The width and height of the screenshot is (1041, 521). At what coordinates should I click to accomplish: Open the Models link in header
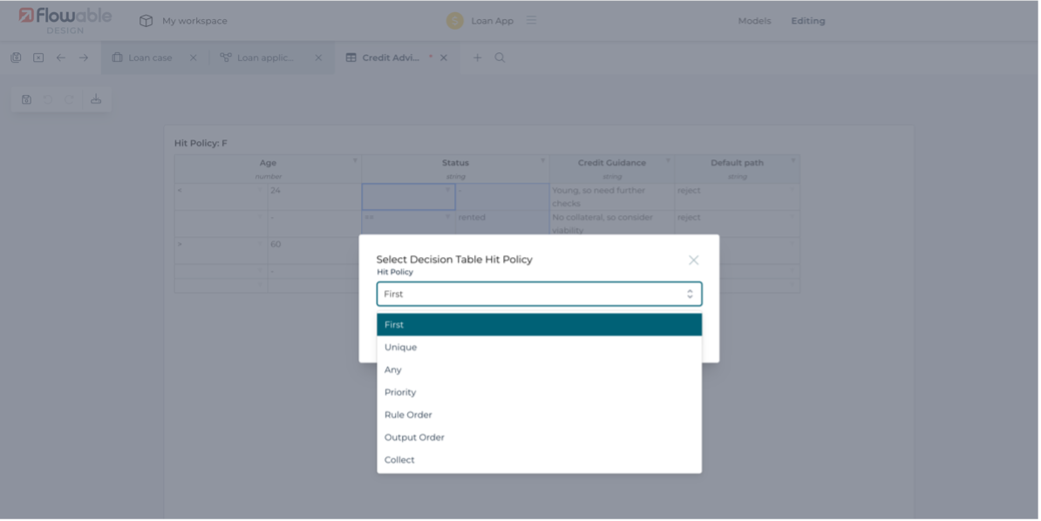click(x=754, y=21)
